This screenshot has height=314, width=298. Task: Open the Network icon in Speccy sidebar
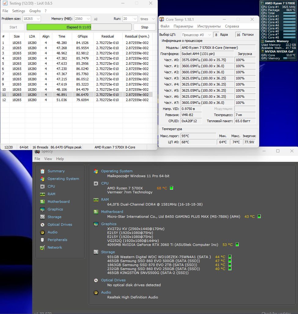point(42,248)
